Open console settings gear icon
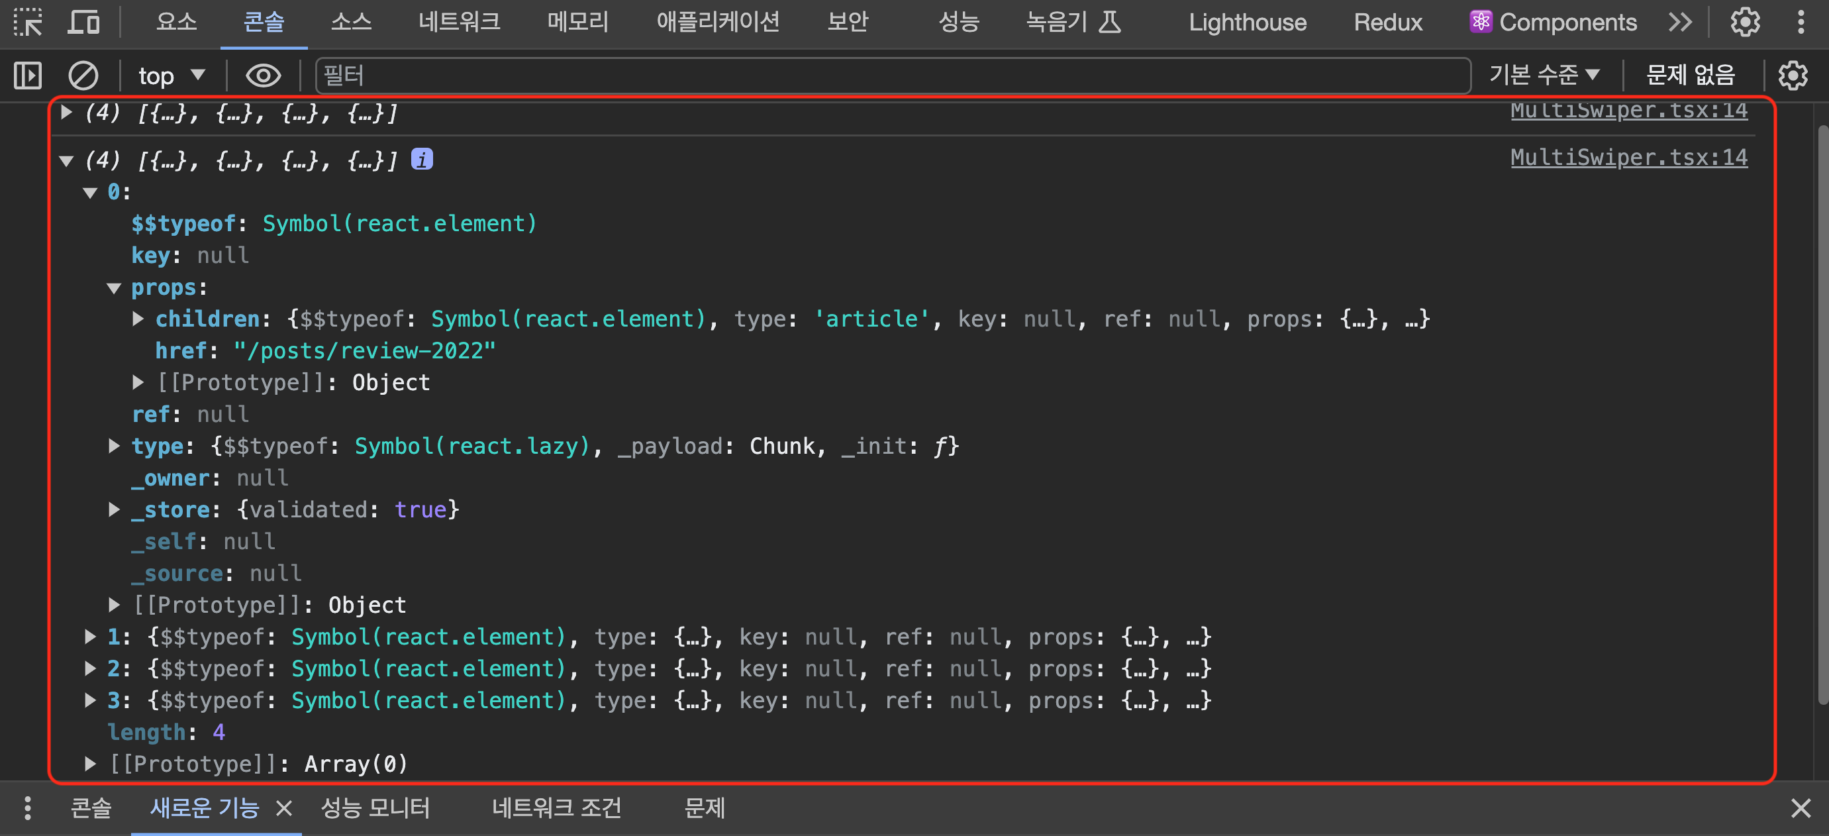The image size is (1829, 836). coord(1792,76)
